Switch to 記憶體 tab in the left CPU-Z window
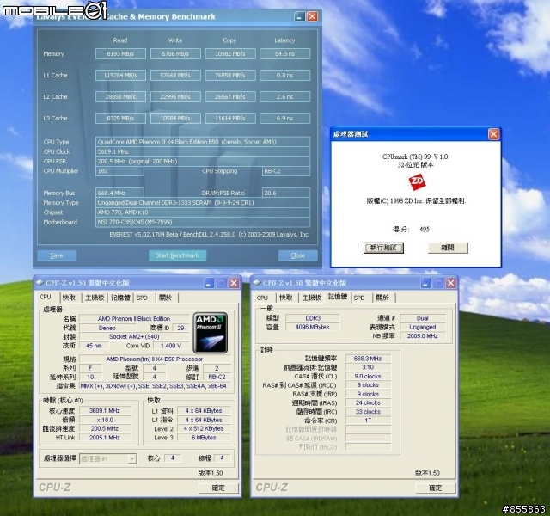The image size is (550, 516). point(120,298)
